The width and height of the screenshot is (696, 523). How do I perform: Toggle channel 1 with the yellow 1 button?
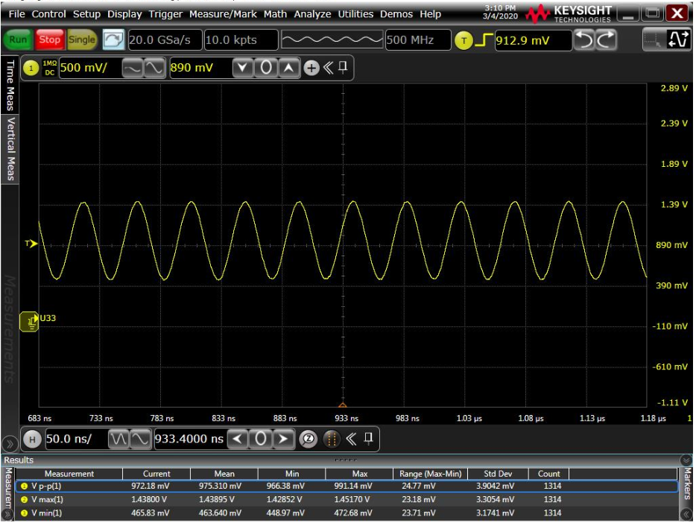click(31, 68)
